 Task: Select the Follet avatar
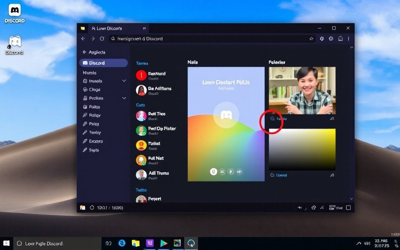coord(141,145)
